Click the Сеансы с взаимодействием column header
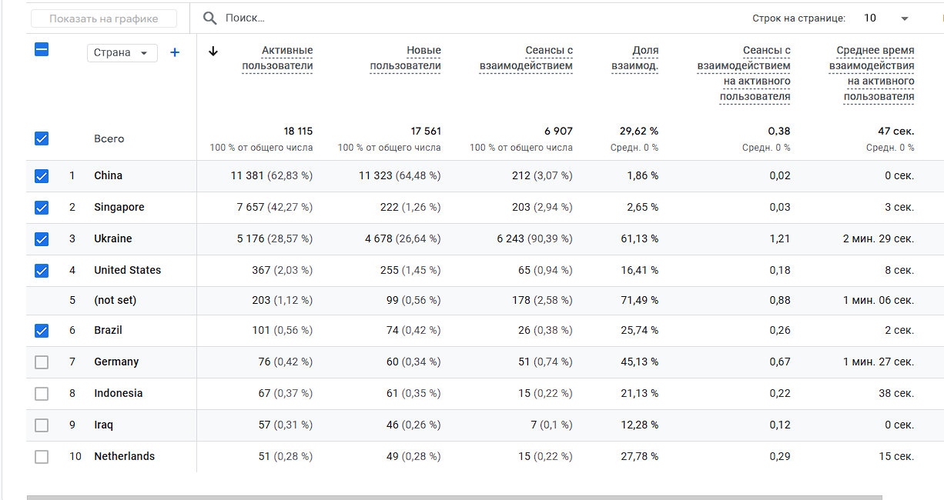Screen dimensions: 944x500 (x=527, y=58)
